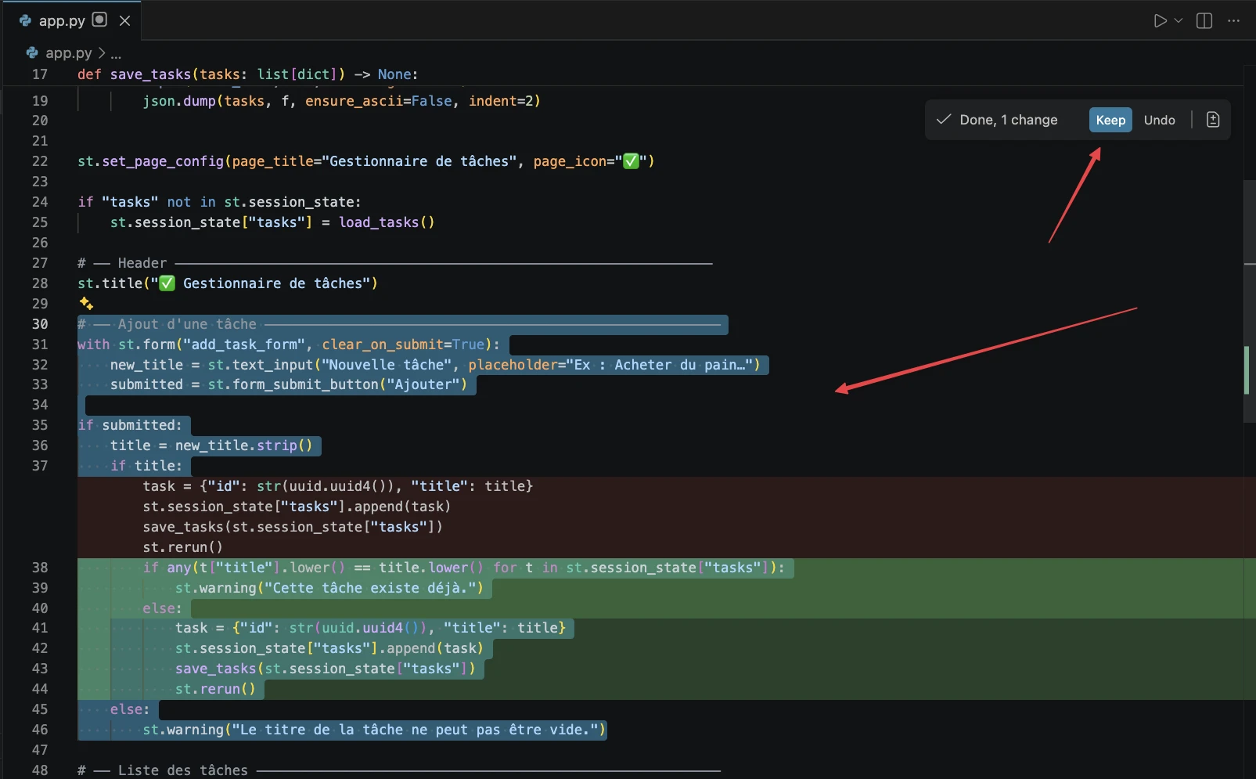Click the checkmark beside Done, 1 change

(944, 120)
